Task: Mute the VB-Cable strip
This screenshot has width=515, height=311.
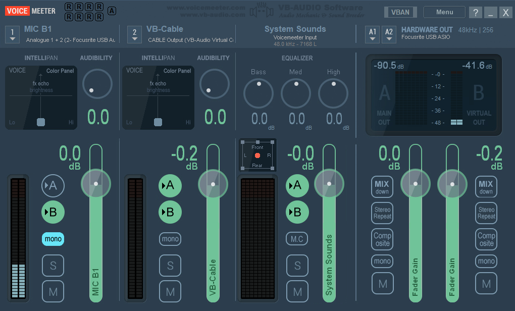Action: click(x=170, y=291)
